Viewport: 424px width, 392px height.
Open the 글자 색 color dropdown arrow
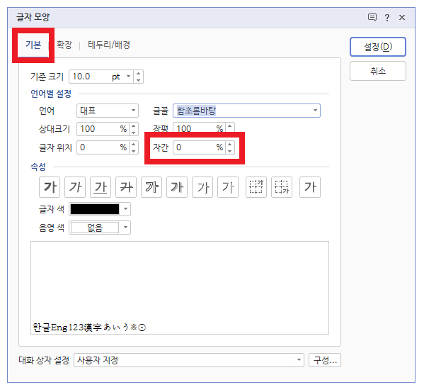coord(125,209)
